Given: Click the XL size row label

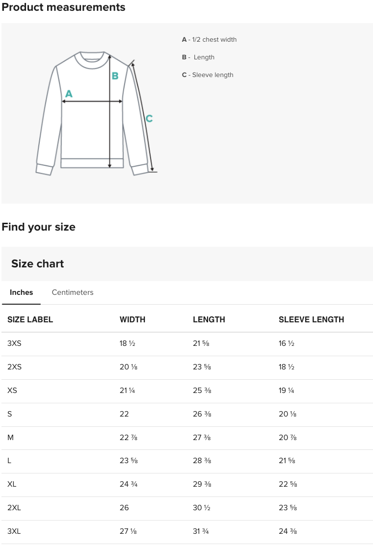Looking at the screenshot, I should pyautogui.click(x=12, y=484).
